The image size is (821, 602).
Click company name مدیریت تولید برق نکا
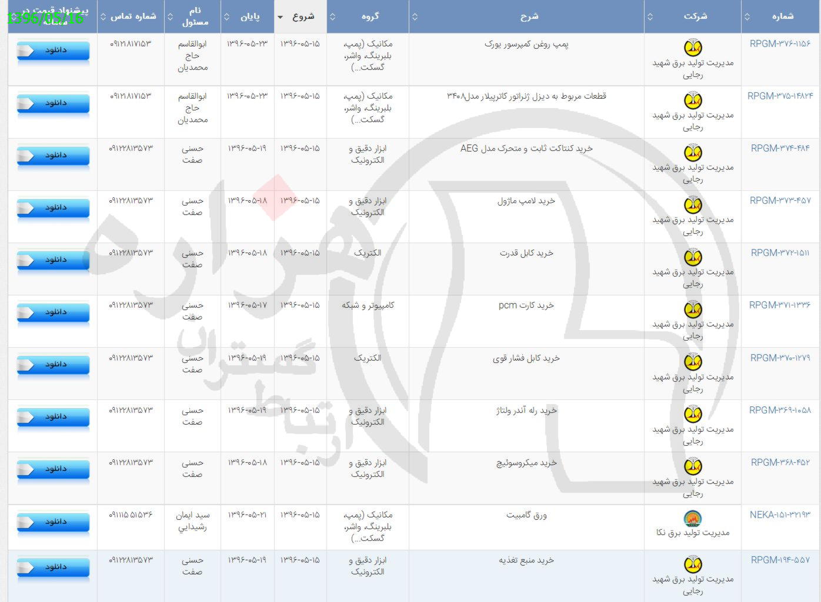693,533
